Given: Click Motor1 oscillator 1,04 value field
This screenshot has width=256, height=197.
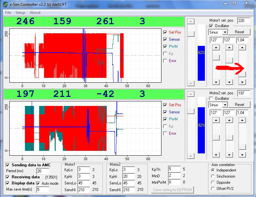Looking at the screenshot, I should (243, 40).
